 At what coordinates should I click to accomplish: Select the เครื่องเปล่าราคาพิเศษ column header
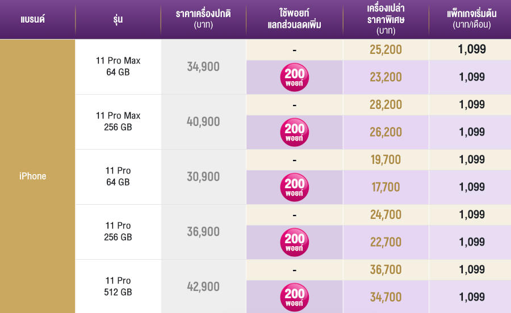386,20
